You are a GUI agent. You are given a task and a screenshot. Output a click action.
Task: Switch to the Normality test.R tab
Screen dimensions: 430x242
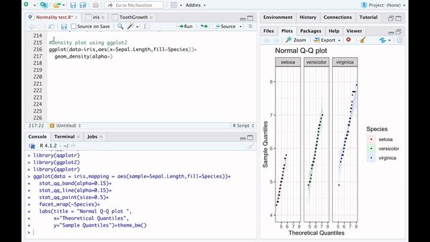tap(54, 17)
